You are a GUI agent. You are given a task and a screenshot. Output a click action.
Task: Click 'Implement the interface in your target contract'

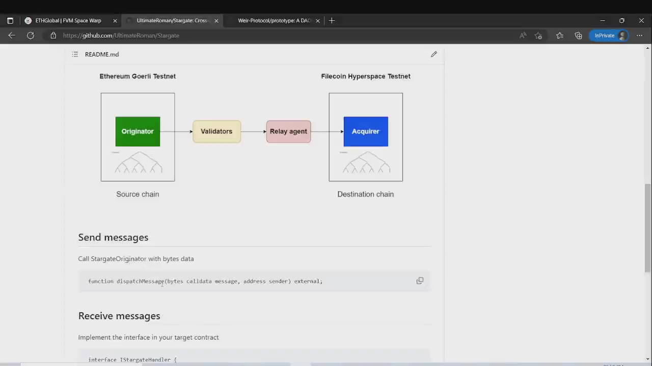(x=148, y=337)
